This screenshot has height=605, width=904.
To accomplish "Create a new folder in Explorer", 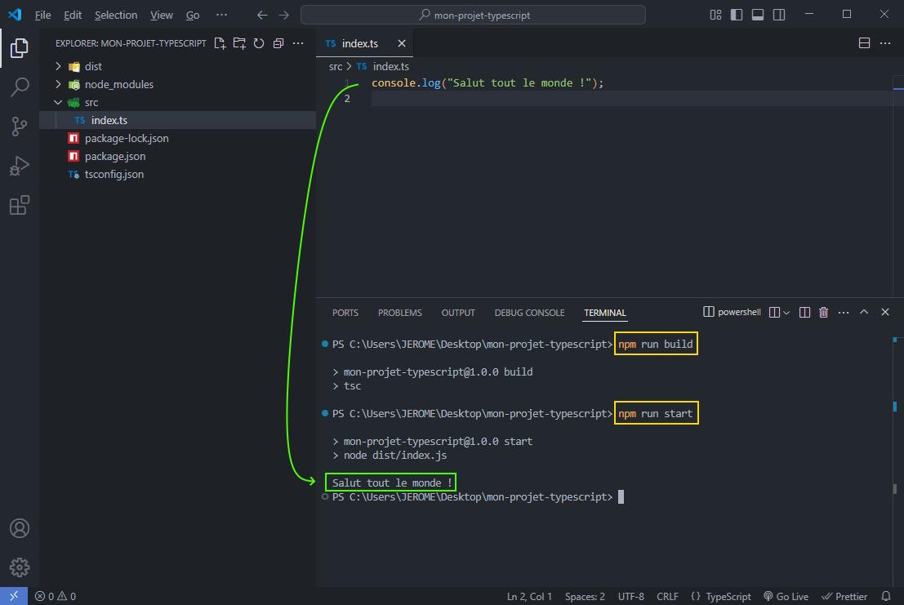I will 239,43.
